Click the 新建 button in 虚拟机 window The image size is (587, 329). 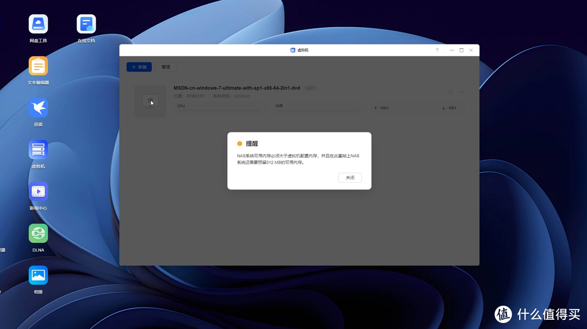point(139,67)
